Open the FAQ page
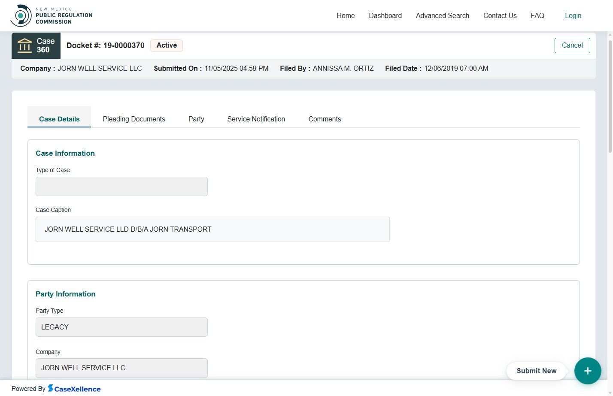The image size is (613, 396). [x=537, y=15]
